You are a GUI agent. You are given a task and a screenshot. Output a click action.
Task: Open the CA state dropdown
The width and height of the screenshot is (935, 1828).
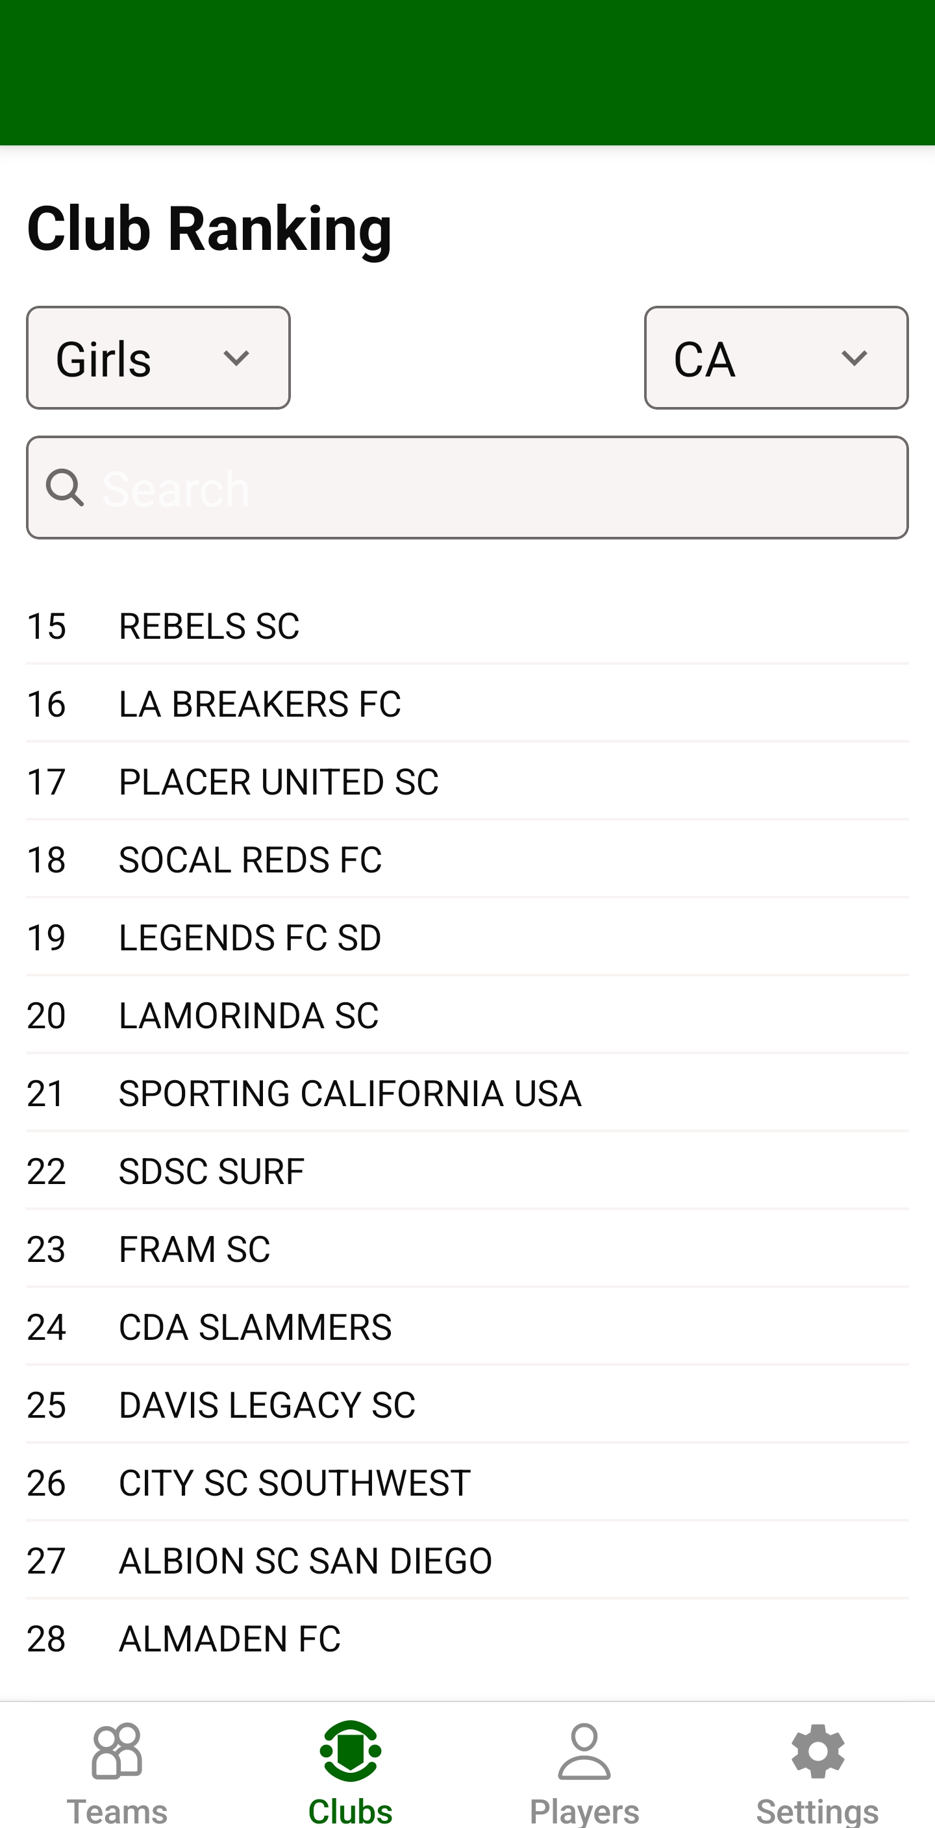pyautogui.click(x=776, y=358)
